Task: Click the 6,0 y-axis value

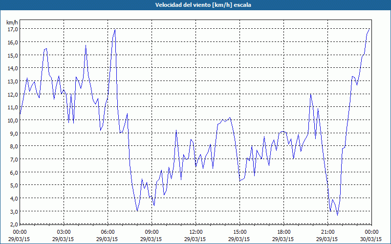Action: pyautogui.click(x=14, y=173)
